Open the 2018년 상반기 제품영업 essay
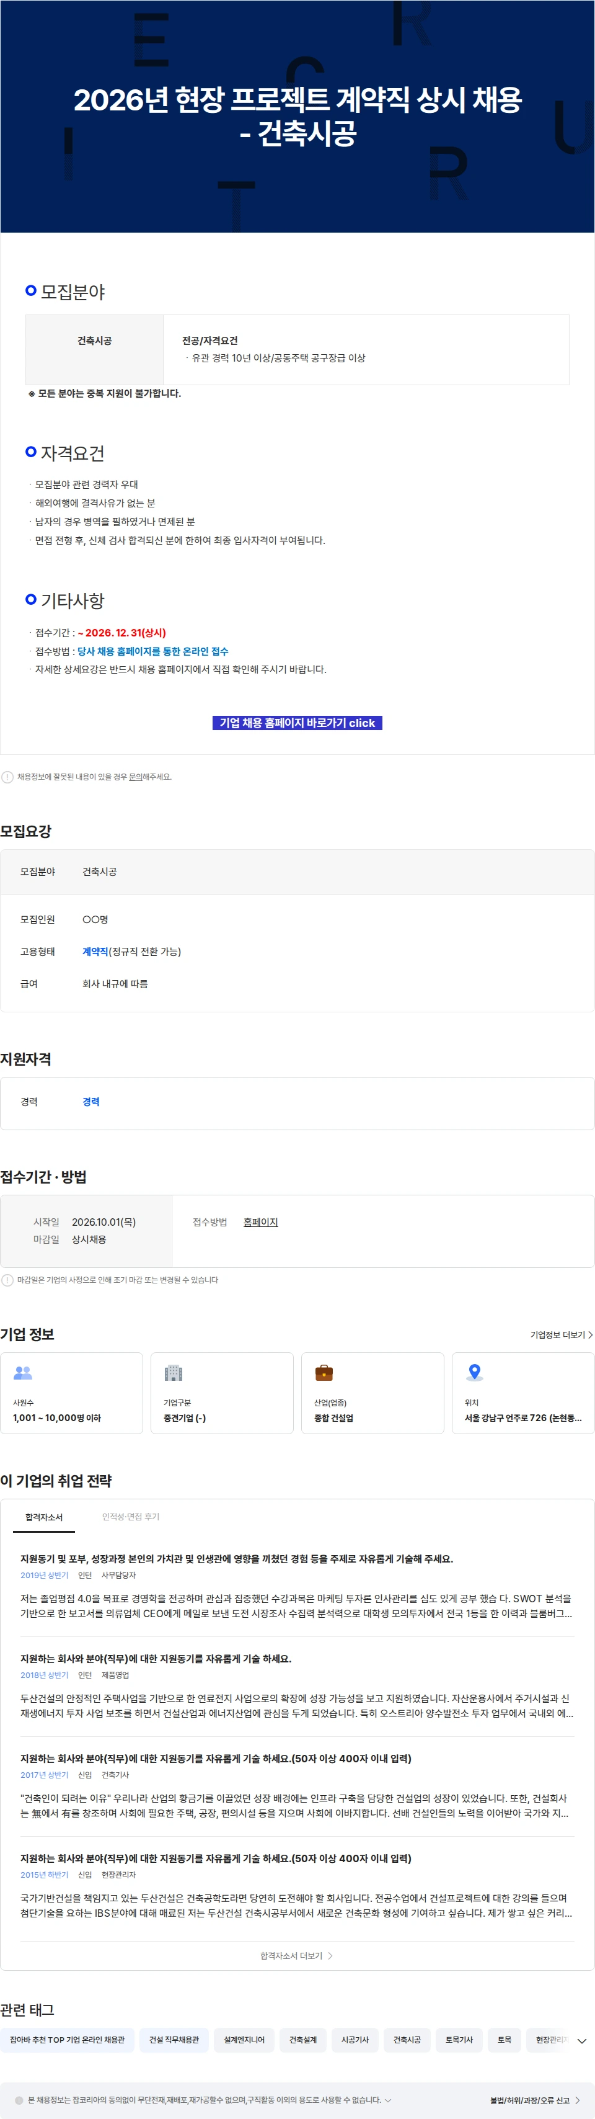The height and width of the screenshot is (2119, 595). pyautogui.click(x=297, y=1685)
